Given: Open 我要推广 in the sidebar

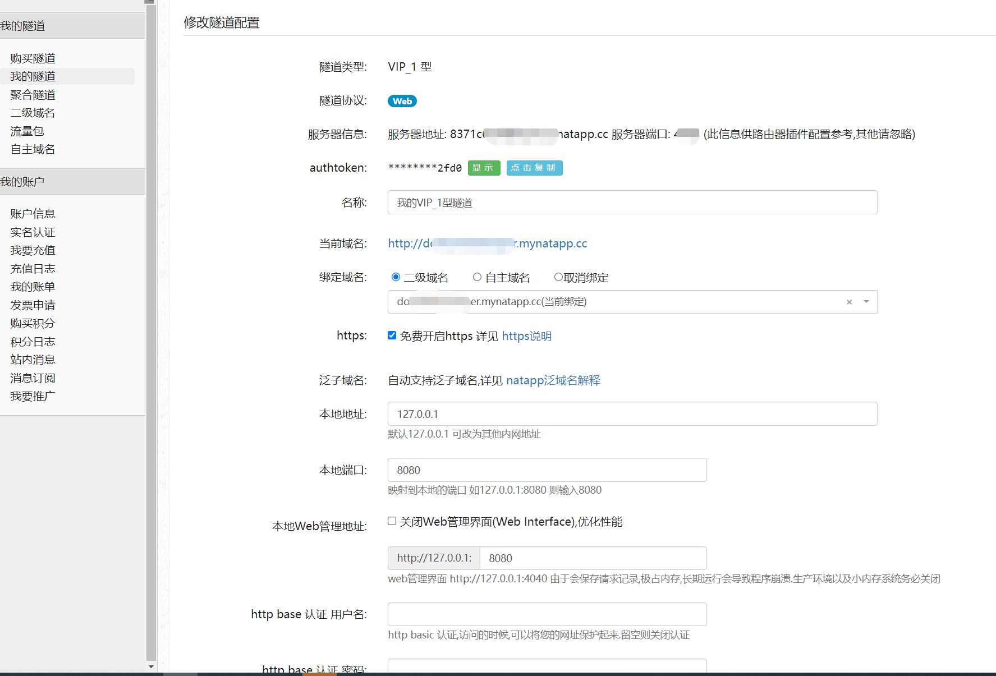Looking at the screenshot, I should pos(33,396).
